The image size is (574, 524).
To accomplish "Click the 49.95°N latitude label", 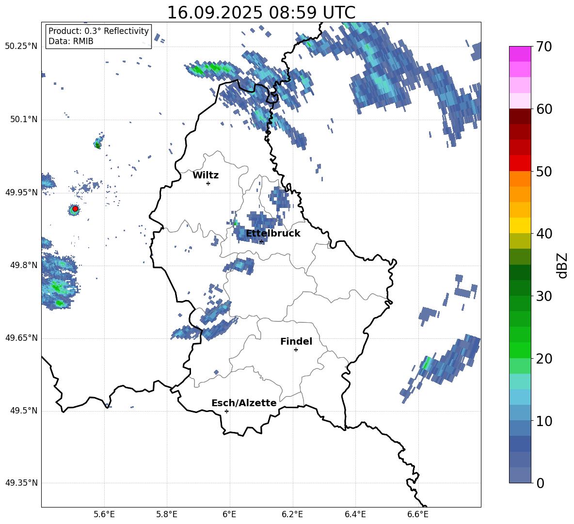I will point(21,192).
